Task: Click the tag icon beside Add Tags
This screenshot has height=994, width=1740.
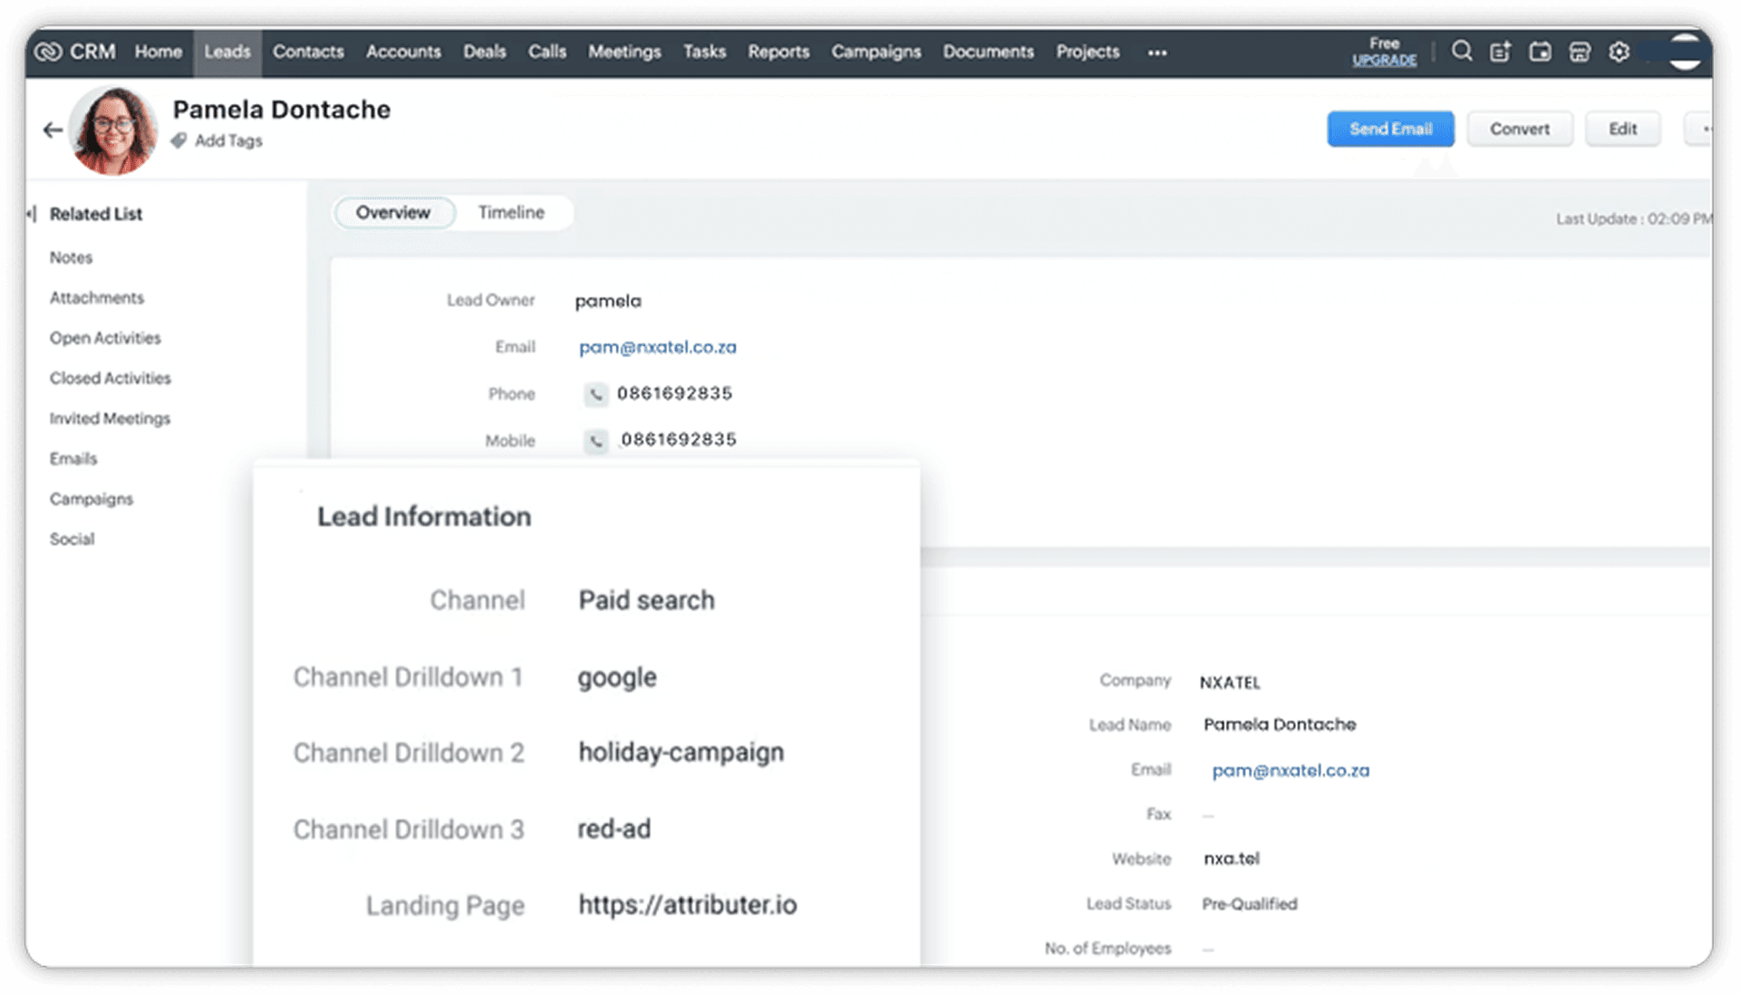Action: (179, 140)
